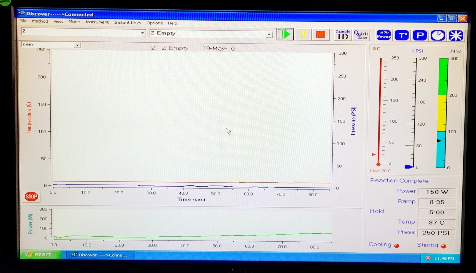Select the µλ Power display icon
476x273 pixels.
tap(383, 35)
